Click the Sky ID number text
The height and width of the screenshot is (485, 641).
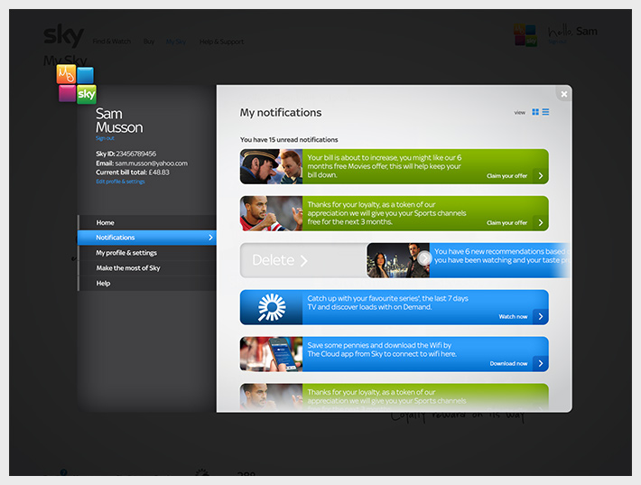coord(135,154)
